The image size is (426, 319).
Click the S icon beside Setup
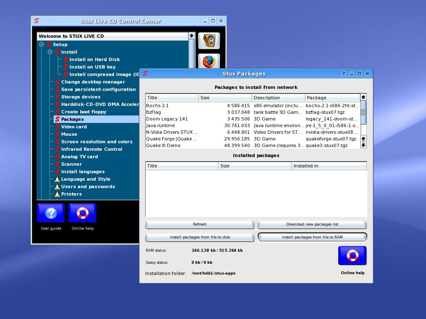[49, 44]
